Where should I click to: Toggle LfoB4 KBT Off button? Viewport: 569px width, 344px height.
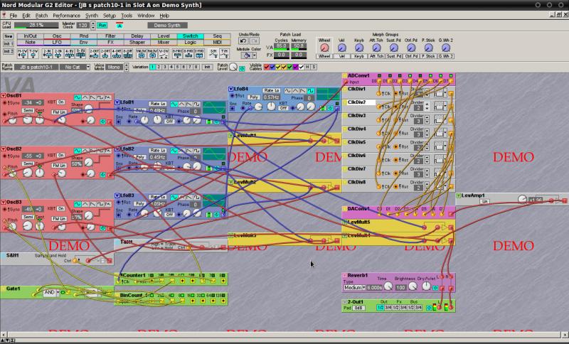coord(283,108)
